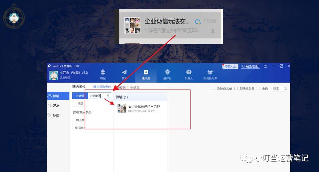Open the 机器人 robot module
Screen dimensions: 319x172
189,74
